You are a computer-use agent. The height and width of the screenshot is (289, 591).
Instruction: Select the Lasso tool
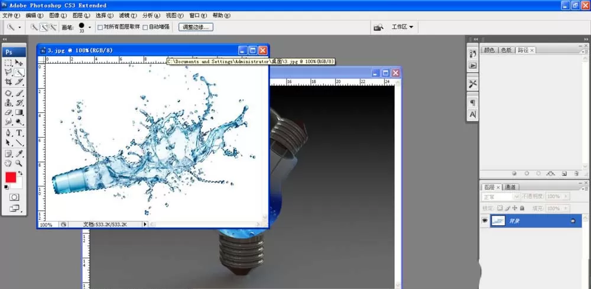click(9, 73)
